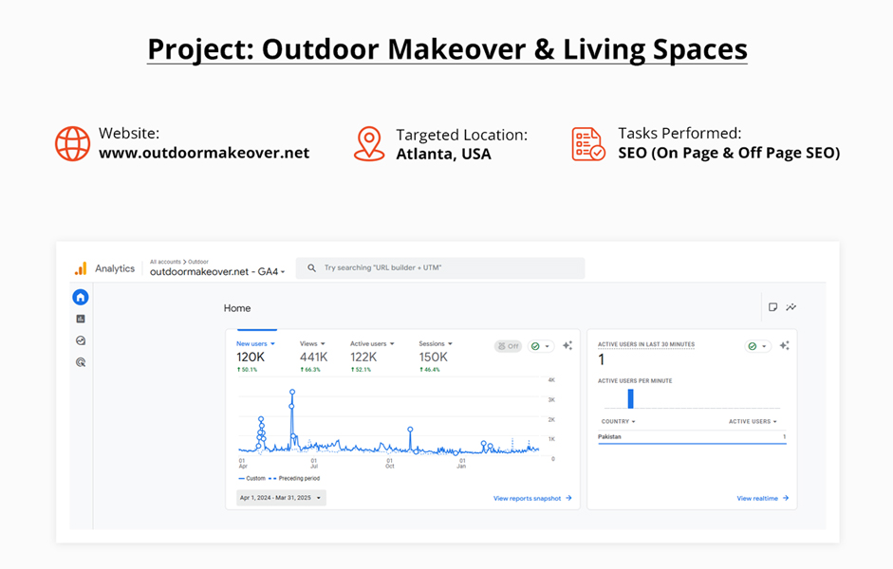Open the Insights sparkles icon on the chart card
Screen dimensions: 893x569
[567, 346]
